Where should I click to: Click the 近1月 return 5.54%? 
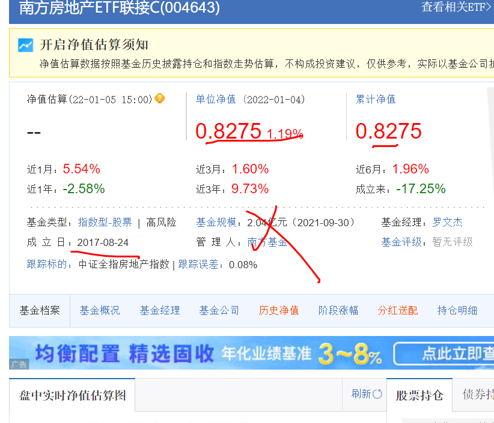81,169
